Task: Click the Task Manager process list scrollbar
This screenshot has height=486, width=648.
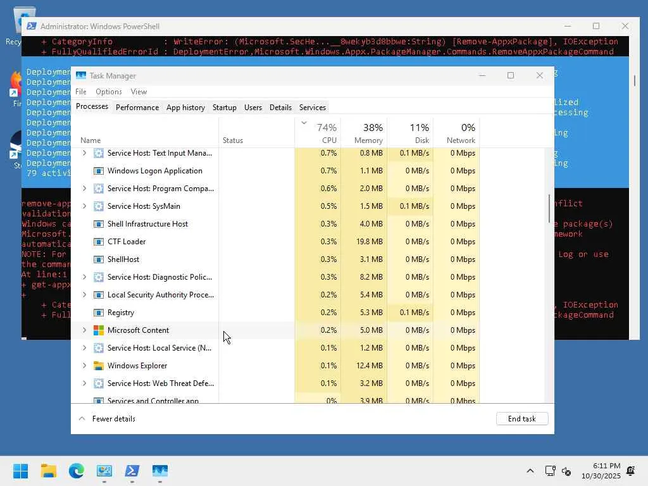Action: (550, 209)
